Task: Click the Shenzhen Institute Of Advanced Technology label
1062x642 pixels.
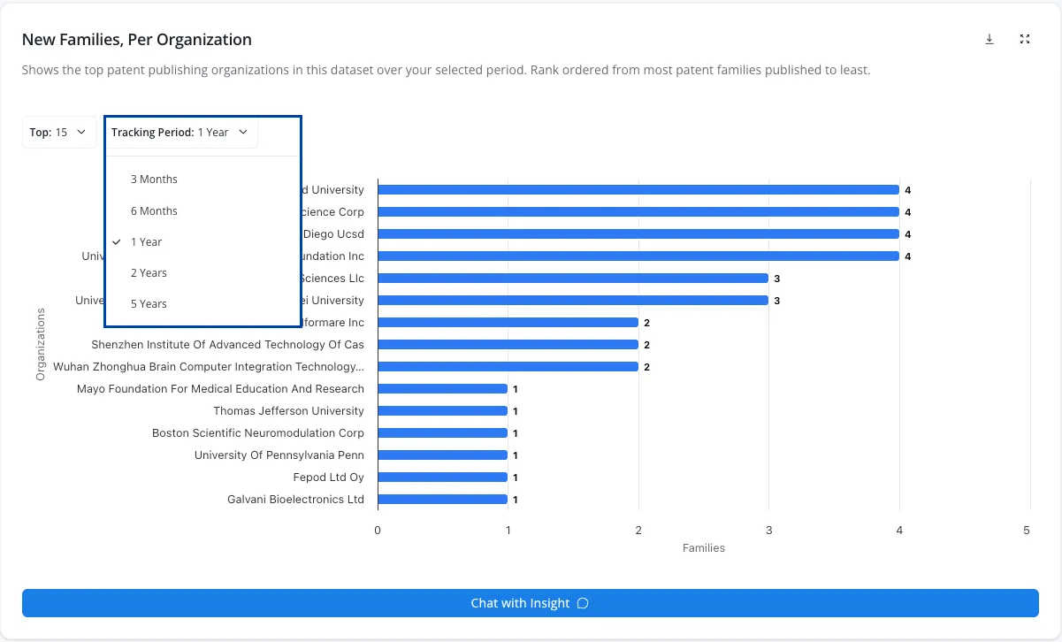Action: [227, 345]
